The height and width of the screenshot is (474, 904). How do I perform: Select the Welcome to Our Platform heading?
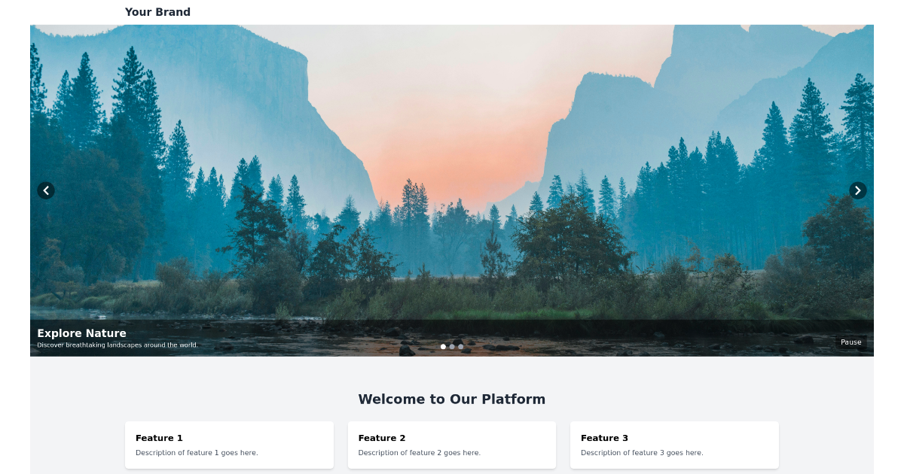(x=452, y=400)
